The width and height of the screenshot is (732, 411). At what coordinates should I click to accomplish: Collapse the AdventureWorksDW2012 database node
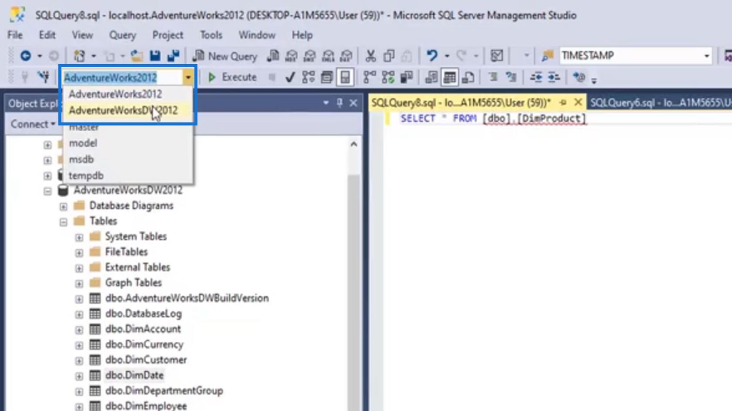(47, 191)
